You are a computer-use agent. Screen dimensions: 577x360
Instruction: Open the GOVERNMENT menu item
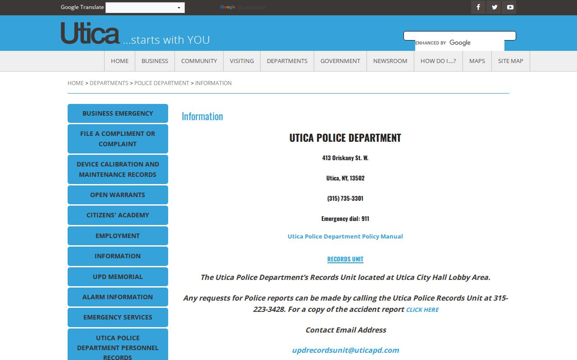tap(340, 61)
